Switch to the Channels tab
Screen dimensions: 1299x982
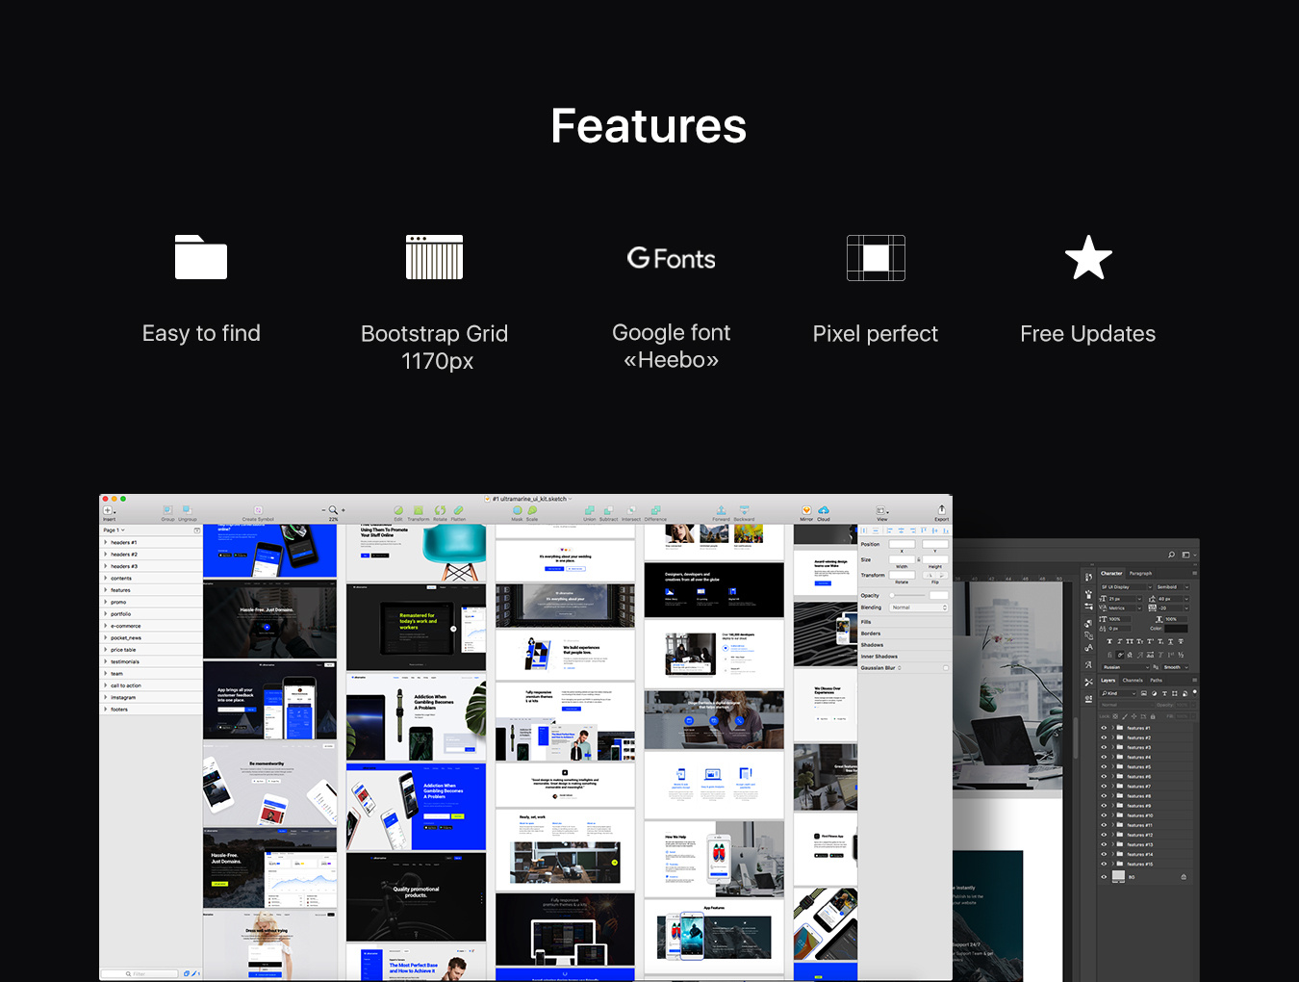pyautogui.click(x=1133, y=680)
